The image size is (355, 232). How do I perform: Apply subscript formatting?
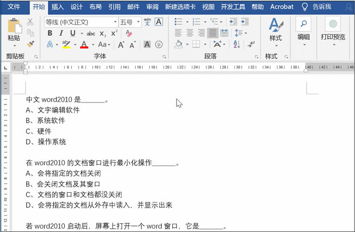coord(103,33)
